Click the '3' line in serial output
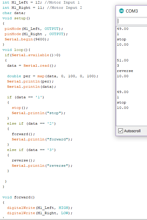This screenshot has width=147, height=220. tap(118, 66)
